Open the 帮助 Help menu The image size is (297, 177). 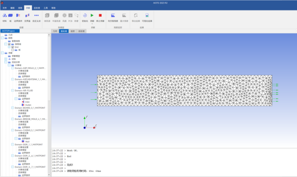pos(53,8)
